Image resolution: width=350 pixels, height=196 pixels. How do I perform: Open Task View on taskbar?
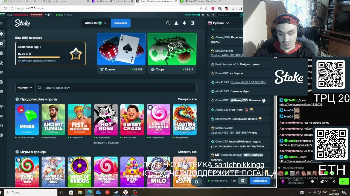[62, 192]
